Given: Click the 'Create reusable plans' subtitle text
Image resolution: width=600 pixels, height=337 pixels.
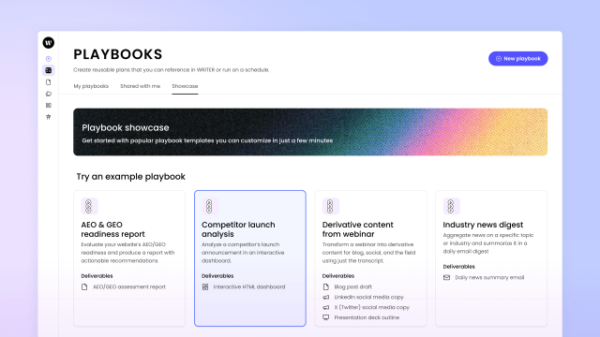Looking at the screenshot, I should (171, 70).
